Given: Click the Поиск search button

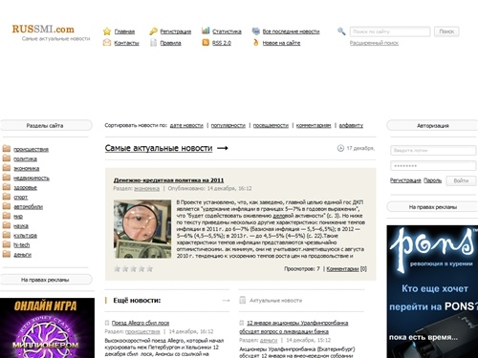Looking at the screenshot, I should (446, 32).
